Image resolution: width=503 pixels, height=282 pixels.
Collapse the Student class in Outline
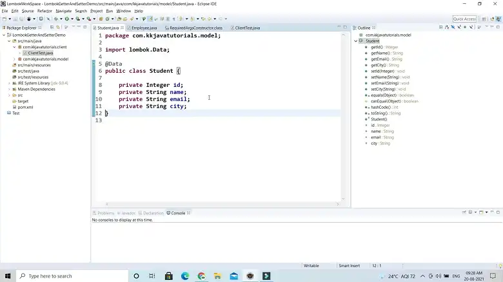[x=356, y=41]
